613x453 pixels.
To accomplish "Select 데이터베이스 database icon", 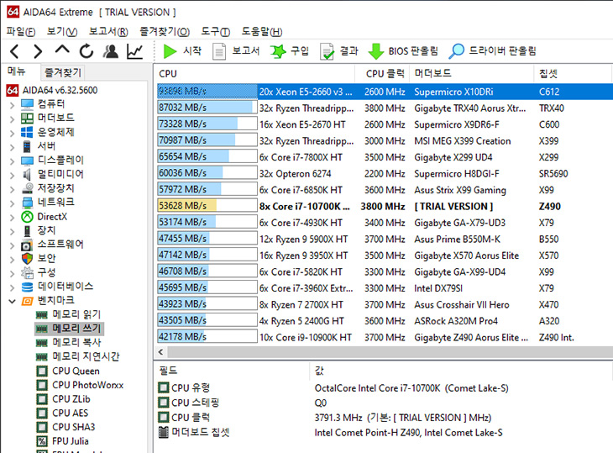I will [x=28, y=287].
